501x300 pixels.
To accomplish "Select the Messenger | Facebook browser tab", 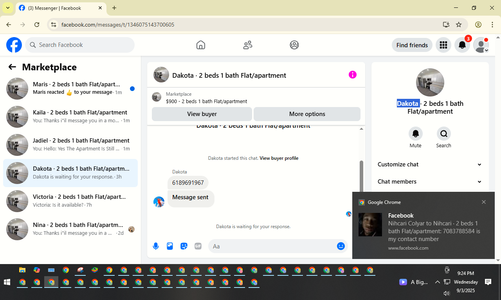I will point(61,8).
